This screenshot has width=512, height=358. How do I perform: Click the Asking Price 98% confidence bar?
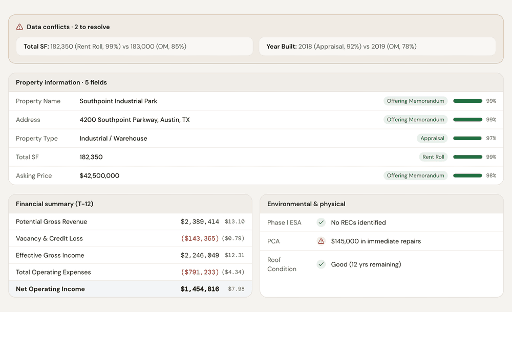pos(467,175)
